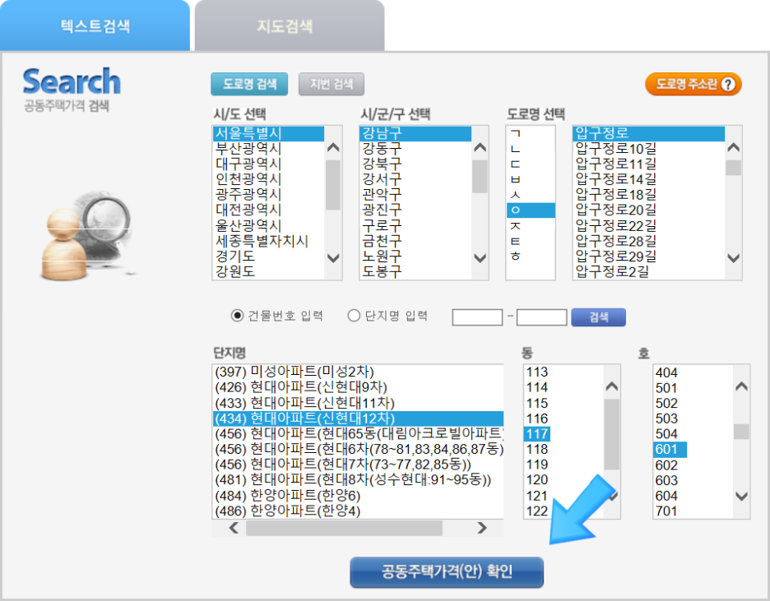
Task: Select (434) 현대아파트(신현대12차) complex
Action: (359, 418)
